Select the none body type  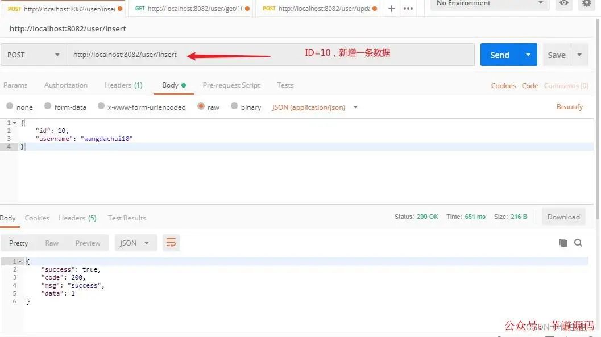click(x=10, y=106)
